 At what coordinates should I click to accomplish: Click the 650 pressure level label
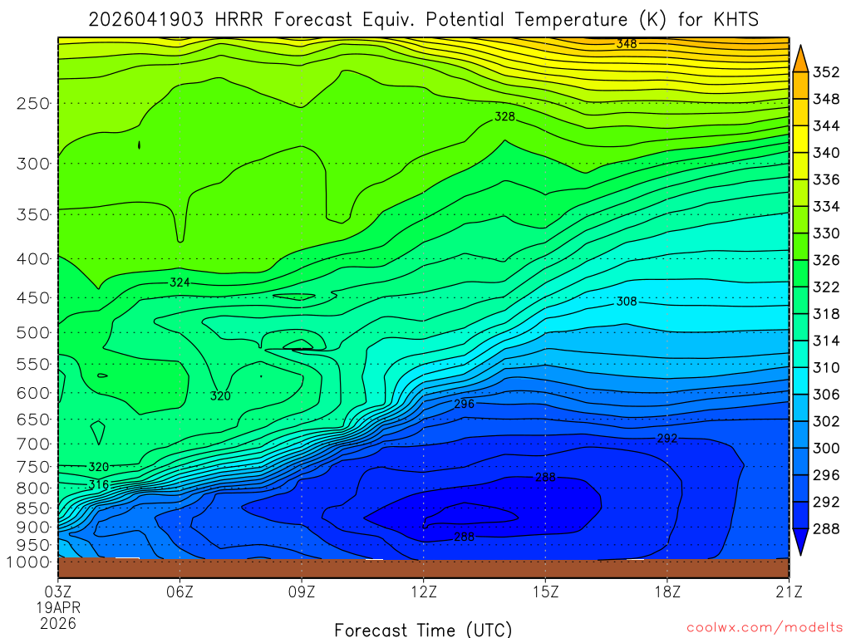point(32,420)
